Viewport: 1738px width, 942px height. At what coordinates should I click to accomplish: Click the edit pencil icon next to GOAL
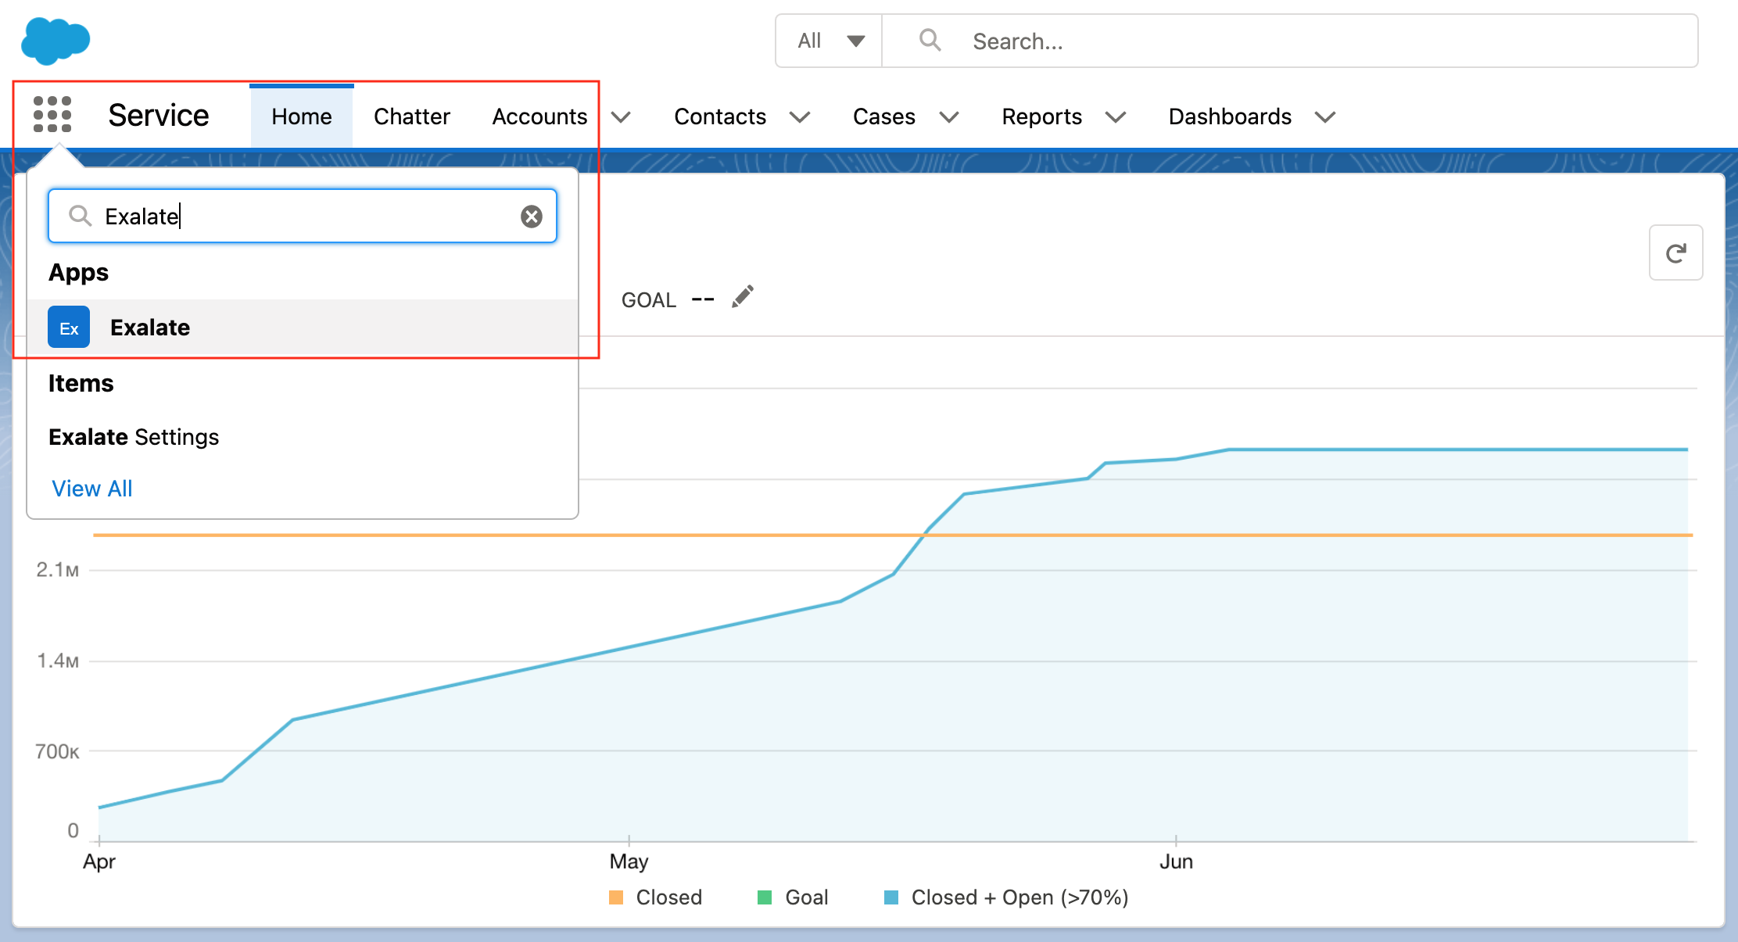pyautogui.click(x=743, y=298)
